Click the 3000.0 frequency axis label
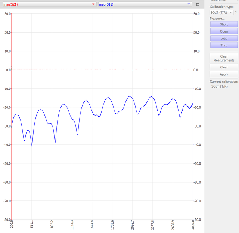Image resolution: width=239 pixels, height=233 pixels. 193,225
